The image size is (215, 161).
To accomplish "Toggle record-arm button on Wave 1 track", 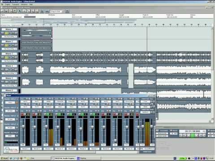I will (x=13, y=33).
